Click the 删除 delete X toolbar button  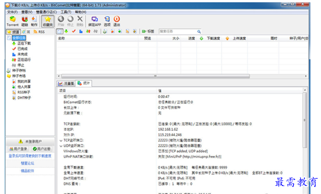80,21
